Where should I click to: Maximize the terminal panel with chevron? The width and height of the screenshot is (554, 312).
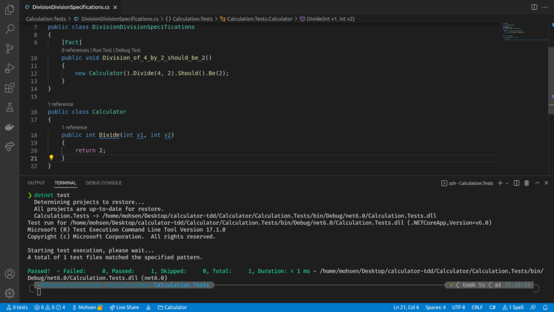[x=537, y=183]
